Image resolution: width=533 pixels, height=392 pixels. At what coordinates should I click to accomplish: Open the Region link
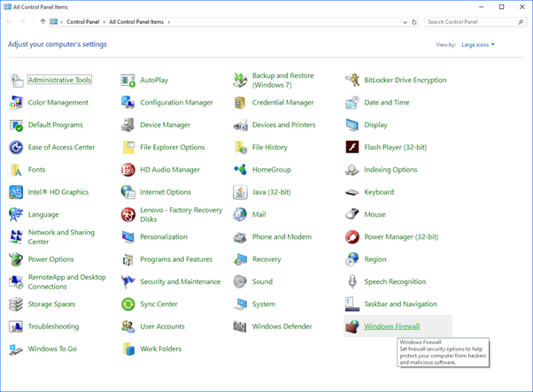375,259
